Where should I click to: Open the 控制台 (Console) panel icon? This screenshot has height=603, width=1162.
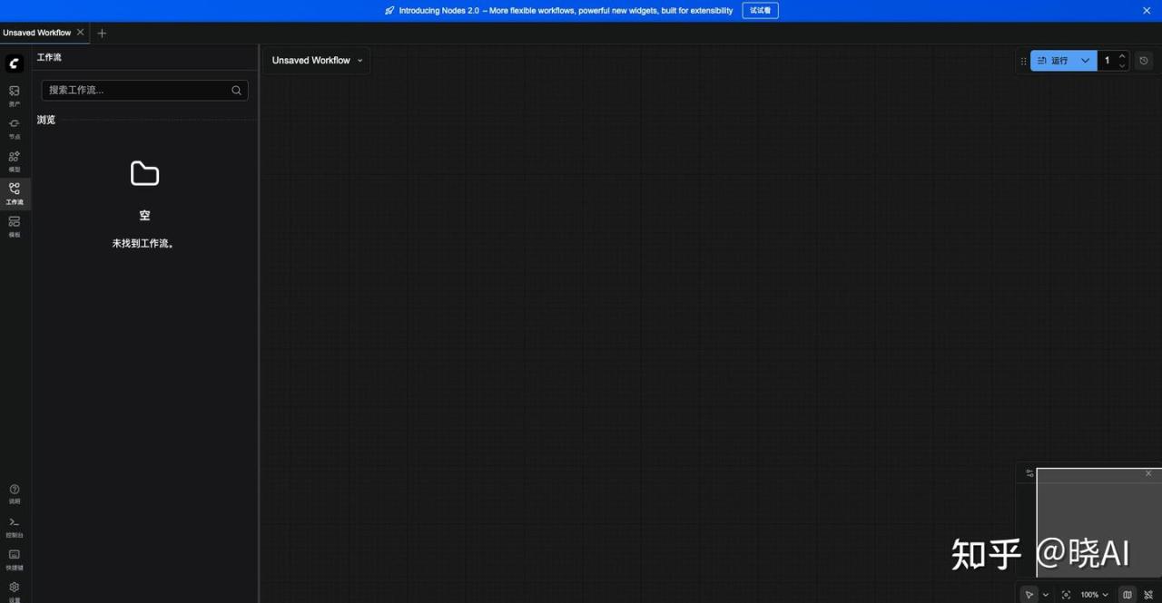coord(15,525)
